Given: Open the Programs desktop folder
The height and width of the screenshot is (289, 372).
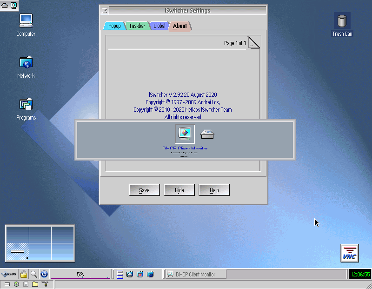Looking at the screenshot, I should (26, 109).
